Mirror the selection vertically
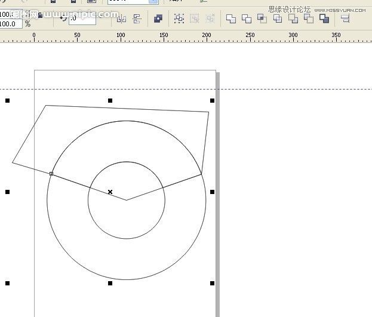The width and height of the screenshot is (372, 317). coord(137,19)
